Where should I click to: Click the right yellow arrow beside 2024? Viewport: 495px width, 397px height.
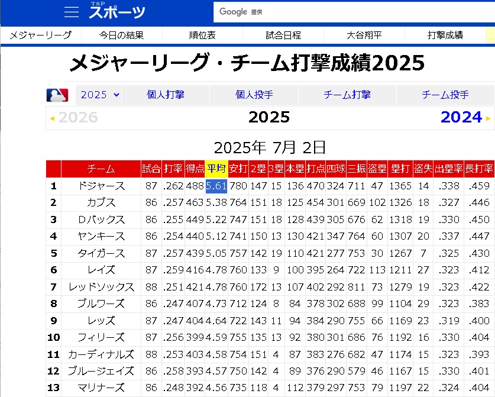tap(488, 118)
